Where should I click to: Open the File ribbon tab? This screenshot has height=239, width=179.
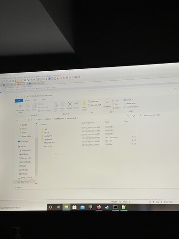(x=19, y=100)
